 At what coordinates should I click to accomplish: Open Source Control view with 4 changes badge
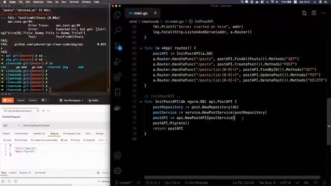click(x=118, y=46)
